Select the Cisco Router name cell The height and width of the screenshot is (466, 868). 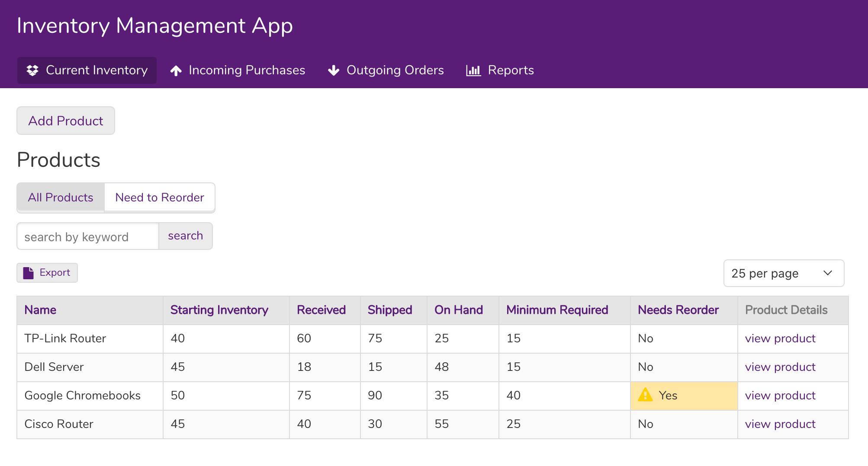coord(90,424)
